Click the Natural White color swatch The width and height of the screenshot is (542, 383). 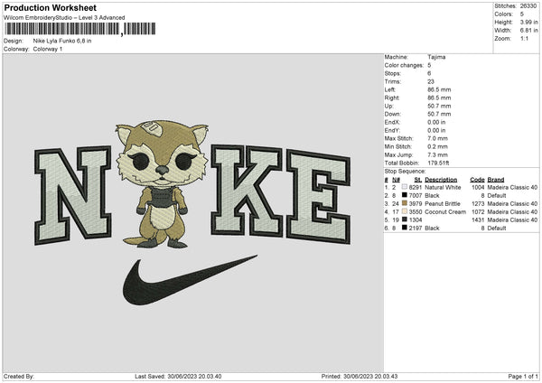(x=404, y=187)
